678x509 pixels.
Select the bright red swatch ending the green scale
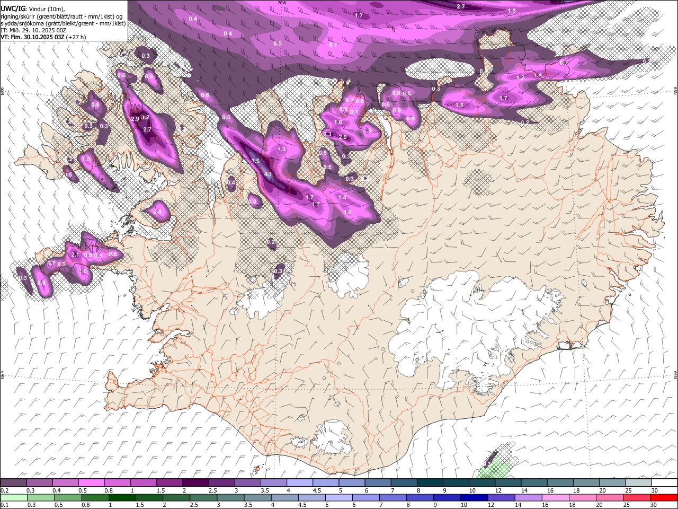tap(664, 498)
